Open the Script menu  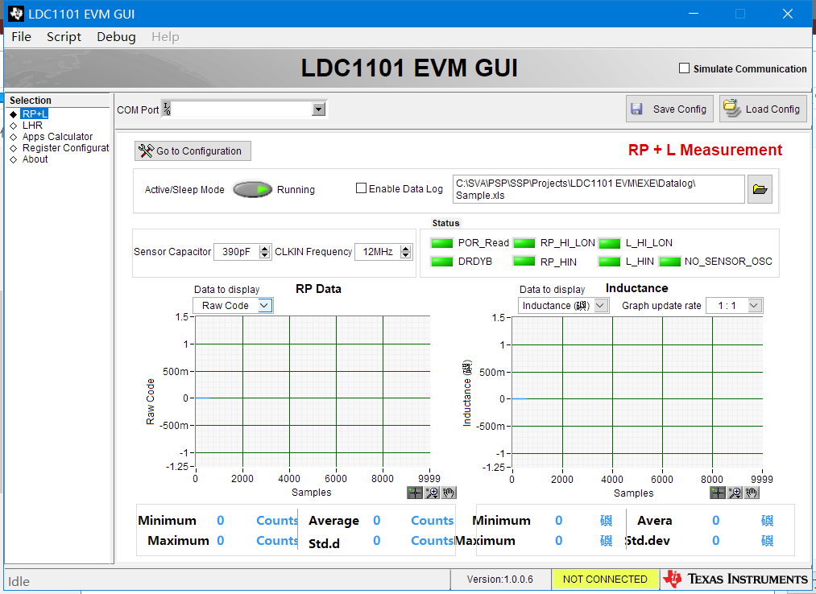point(64,37)
